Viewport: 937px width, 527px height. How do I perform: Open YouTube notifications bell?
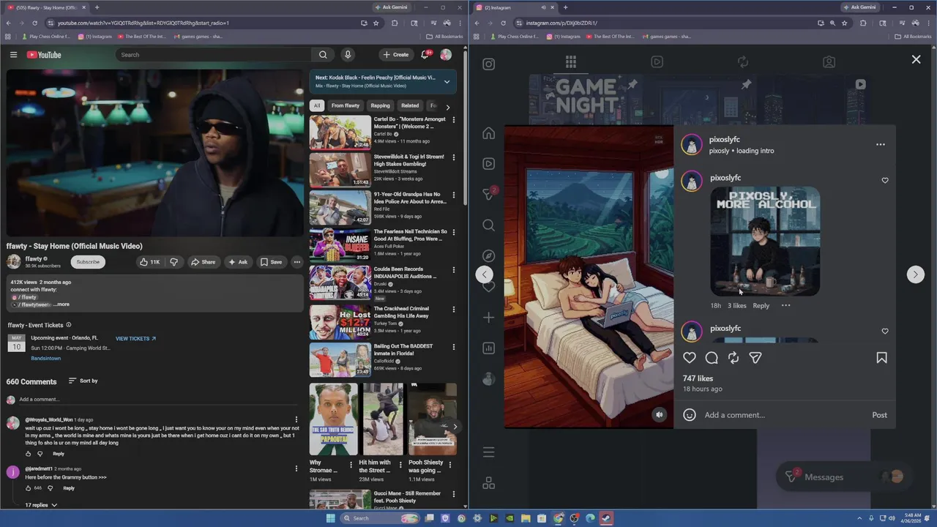pyautogui.click(x=425, y=55)
